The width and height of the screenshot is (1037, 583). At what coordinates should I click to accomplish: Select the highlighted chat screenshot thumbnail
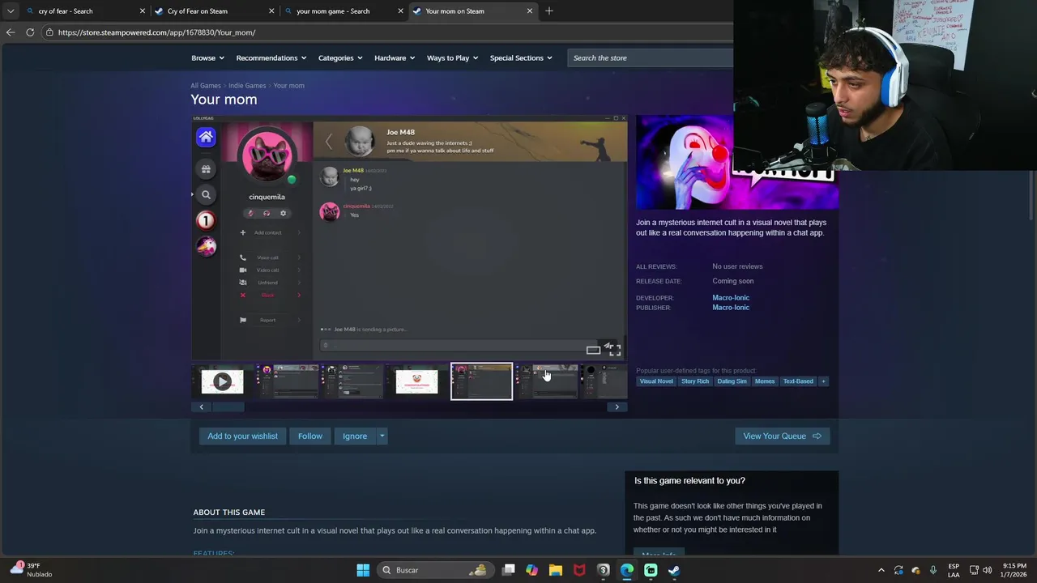pyautogui.click(x=481, y=381)
